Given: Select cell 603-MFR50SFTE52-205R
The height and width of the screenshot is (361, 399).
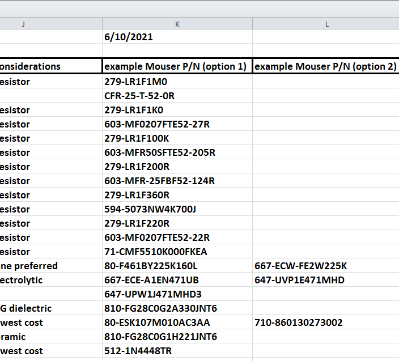Looking at the screenshot, I should pos(177,152).
